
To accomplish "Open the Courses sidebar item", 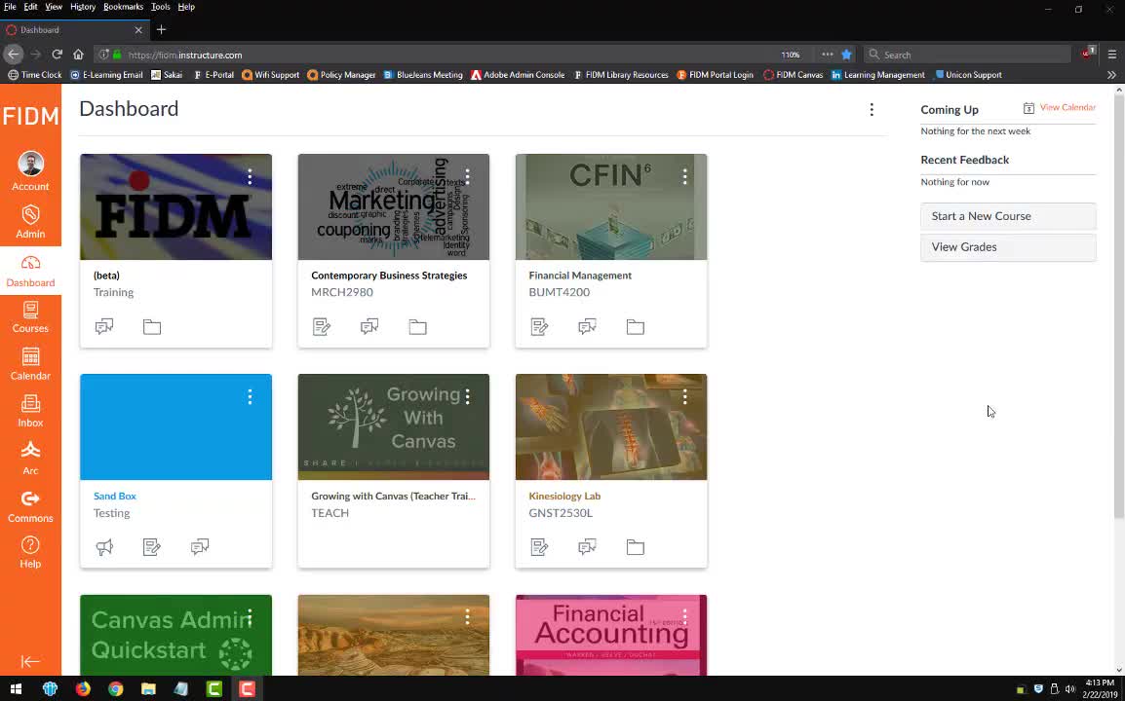I will (x=30, y=317).
